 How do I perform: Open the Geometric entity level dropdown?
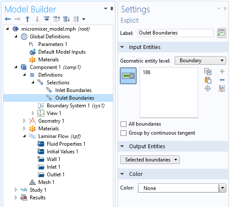point(200,60)
